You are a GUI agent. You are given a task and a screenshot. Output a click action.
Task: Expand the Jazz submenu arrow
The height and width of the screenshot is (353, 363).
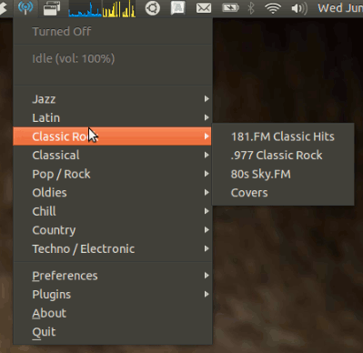[207, 99]
